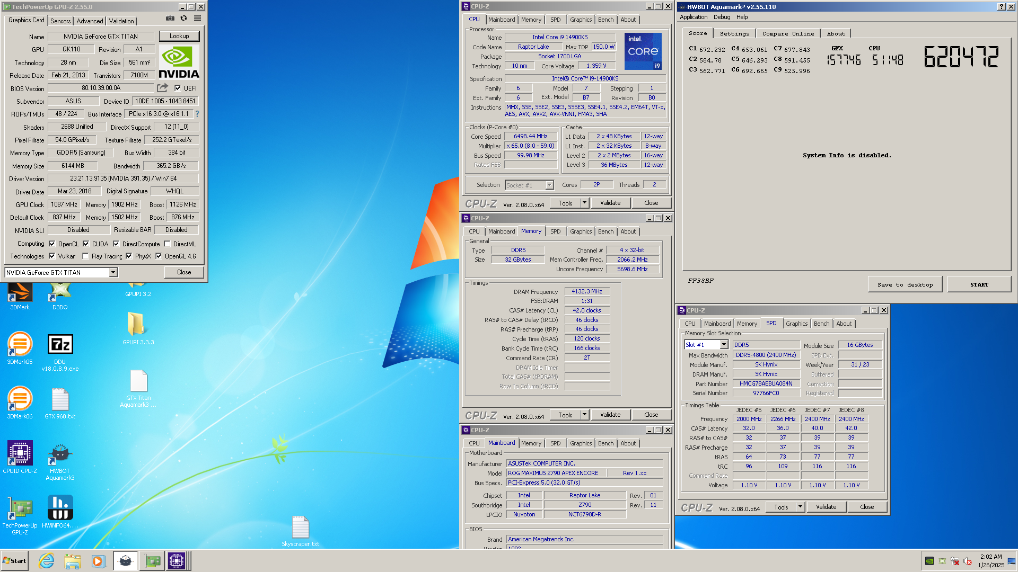Select the GTX 960.txt file

point(60,404)
